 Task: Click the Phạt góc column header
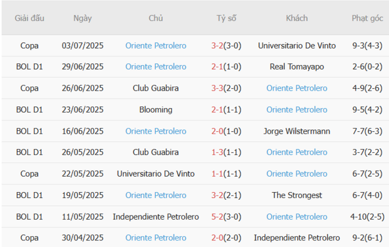coord(367,18)
